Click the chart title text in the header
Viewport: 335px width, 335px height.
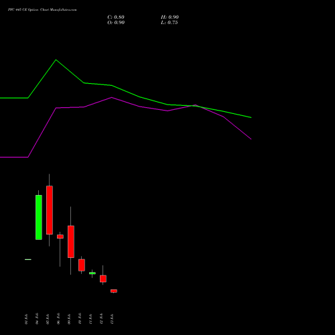coord(42,10)
